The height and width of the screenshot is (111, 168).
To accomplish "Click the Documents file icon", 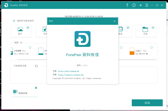I will point(120,29).
